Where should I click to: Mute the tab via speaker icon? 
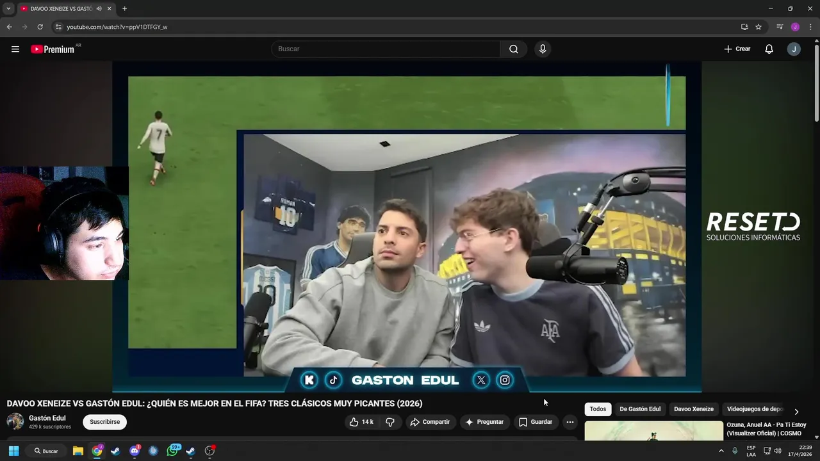(x=99, y=8)
